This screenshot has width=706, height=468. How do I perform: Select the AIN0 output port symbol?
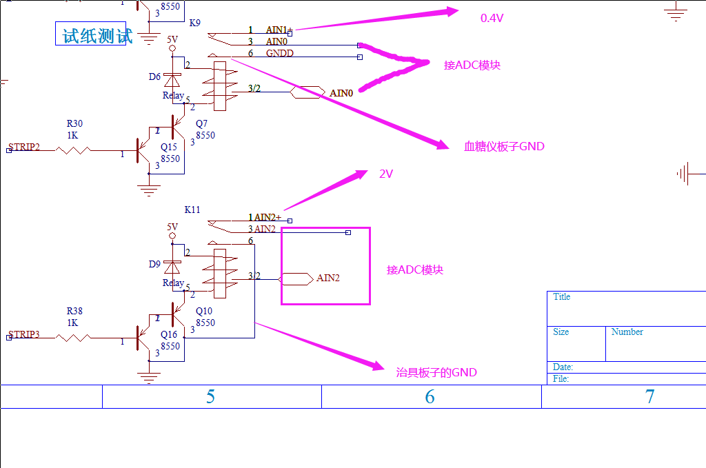[x=307, y=92]
